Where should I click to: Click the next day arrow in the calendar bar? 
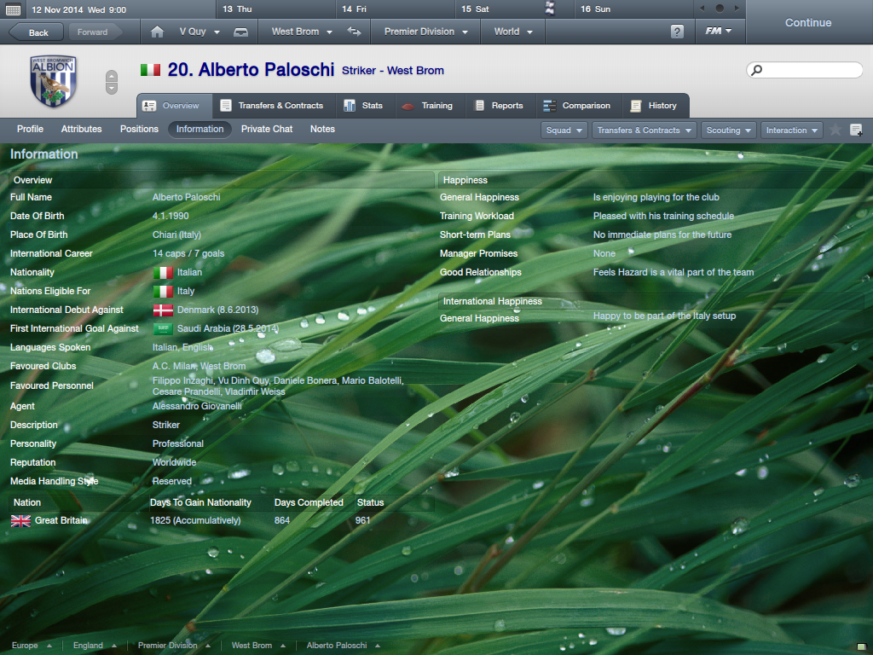coord(737,9)
